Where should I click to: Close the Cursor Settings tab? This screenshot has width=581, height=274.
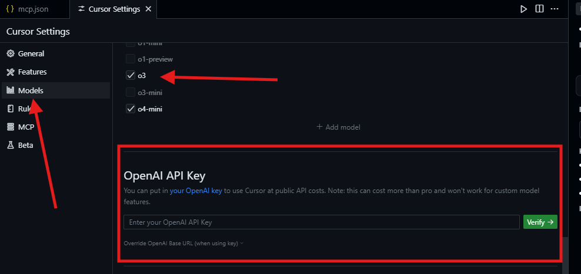pos(148,9)
